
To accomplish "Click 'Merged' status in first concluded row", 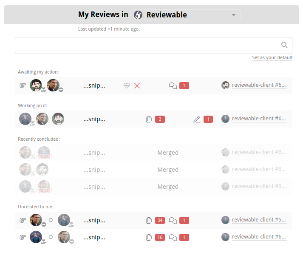I will point(168,153).
